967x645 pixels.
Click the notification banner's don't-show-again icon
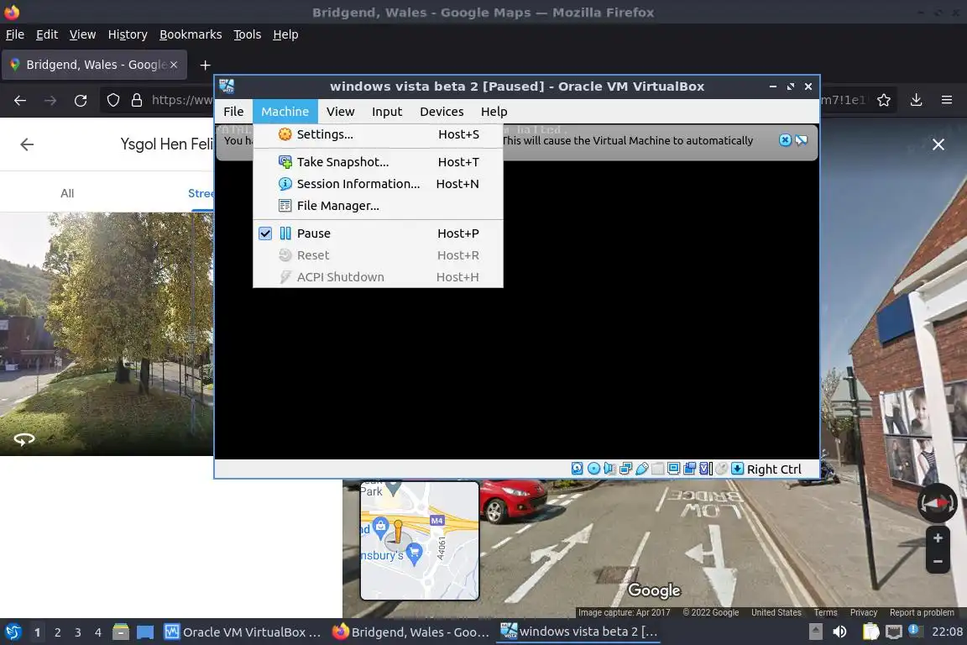click(x=801, y=140)
